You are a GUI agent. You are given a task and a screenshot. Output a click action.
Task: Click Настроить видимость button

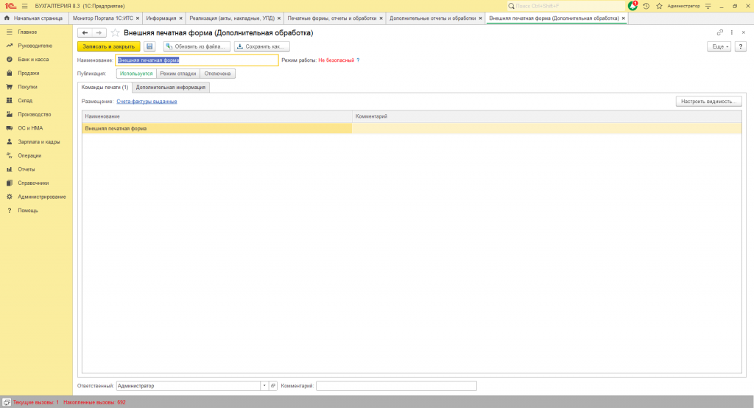[x=709, y=102]
